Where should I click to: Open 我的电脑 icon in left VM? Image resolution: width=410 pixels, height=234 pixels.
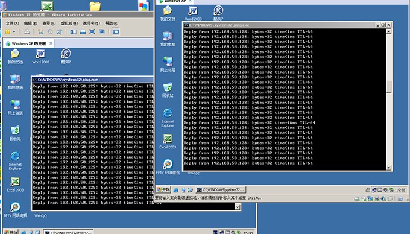coord(15,82)
